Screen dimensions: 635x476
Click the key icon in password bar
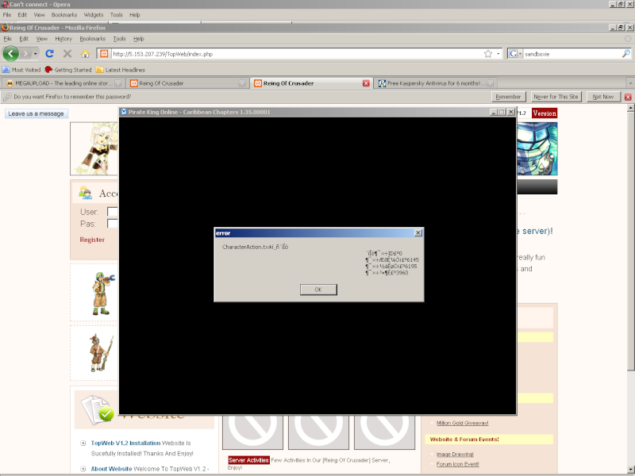[x=7, y=97]
